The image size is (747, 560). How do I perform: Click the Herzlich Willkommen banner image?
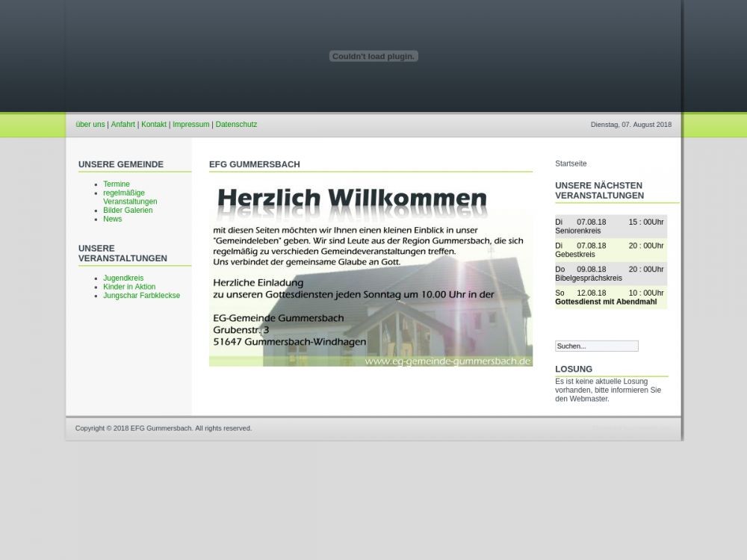pyautogui.click(x=371, y=274)
